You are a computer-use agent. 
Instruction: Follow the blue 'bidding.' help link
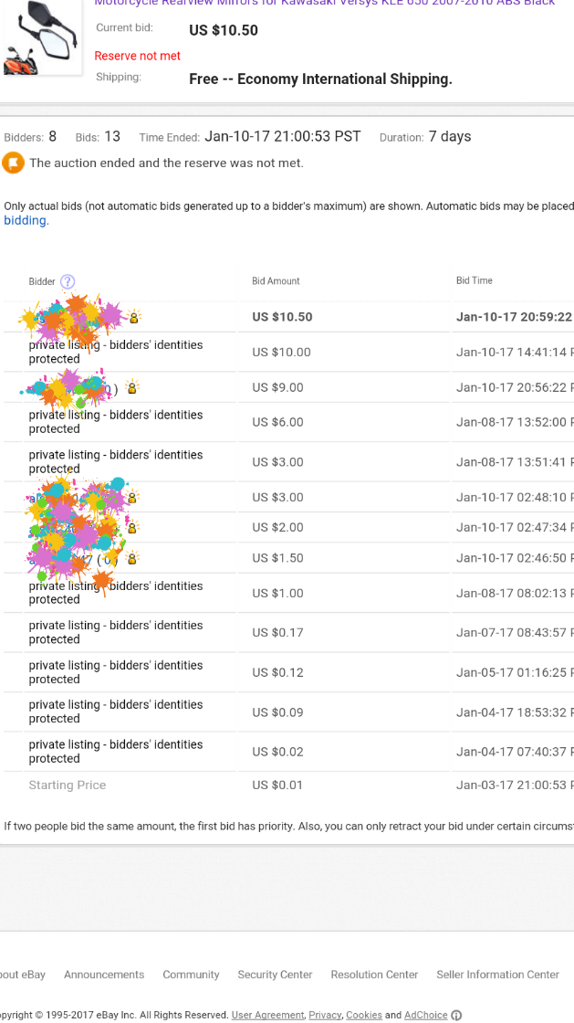(26, 221)
